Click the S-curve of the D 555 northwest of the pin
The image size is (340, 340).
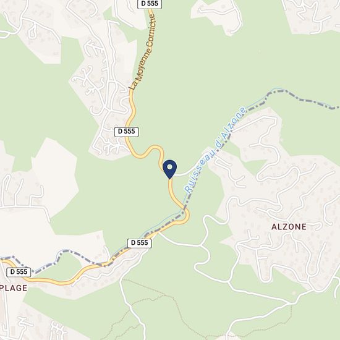150,151
